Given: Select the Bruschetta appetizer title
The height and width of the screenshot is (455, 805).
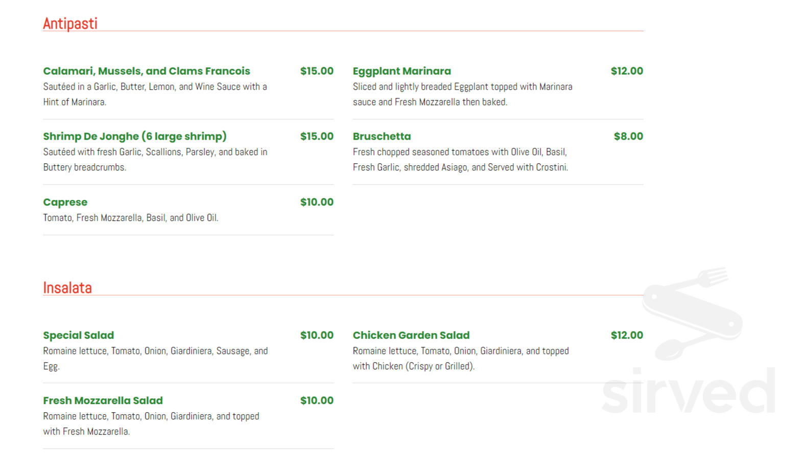Looking at the screenshot, I should click(382, 136).
